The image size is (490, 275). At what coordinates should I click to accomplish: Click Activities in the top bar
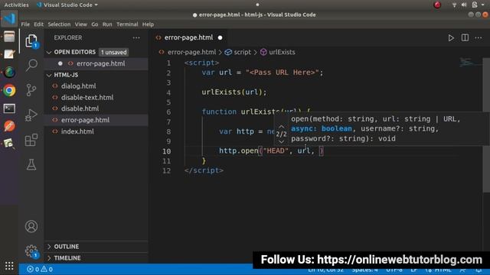point(16,5)
